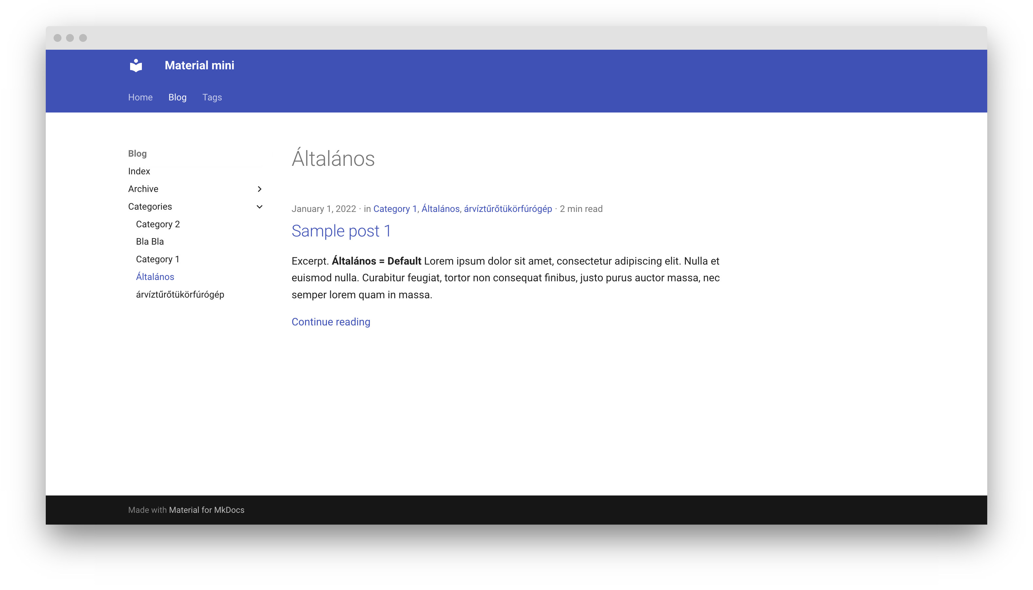Screen dimensions: 1033x590
Task: Switch to the Home tab
Action: (140, 97)
